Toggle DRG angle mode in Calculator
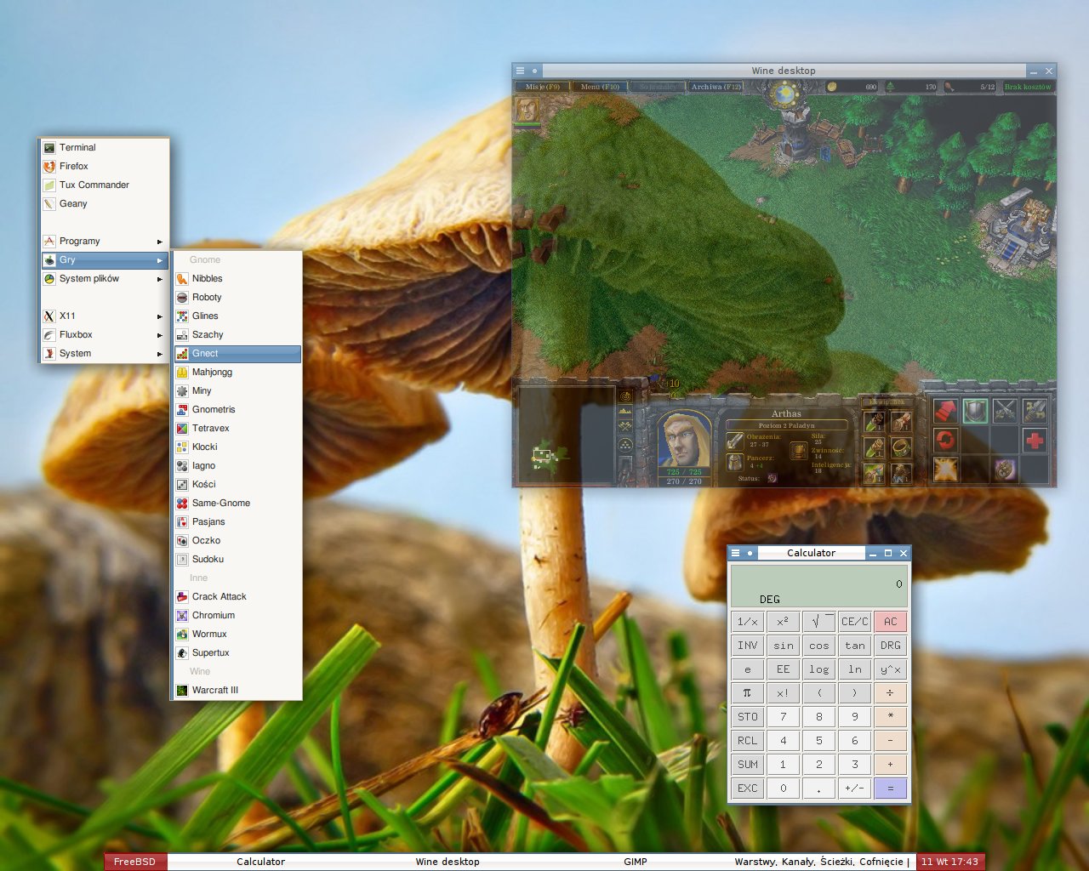This screenshot has width=1089, height=871. [890, 645]
